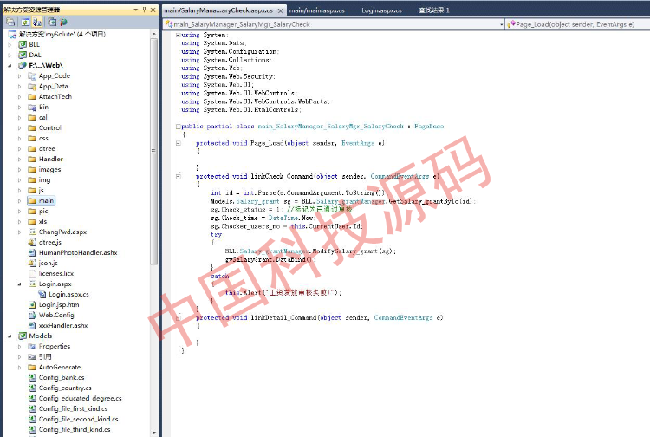This screenshot has width=650, height=437.
Task: Expand the BLL project node
Action: [10, 44]
